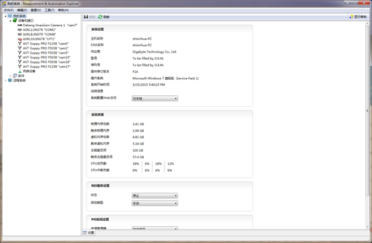This screenshot has height=243, width=372.
Task: Click the serial port icon beside ASRL8::INSTR
Action: (x=19, y=34)
